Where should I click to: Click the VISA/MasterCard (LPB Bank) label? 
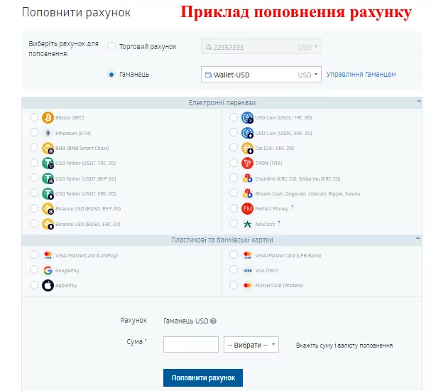coord(288,255)
